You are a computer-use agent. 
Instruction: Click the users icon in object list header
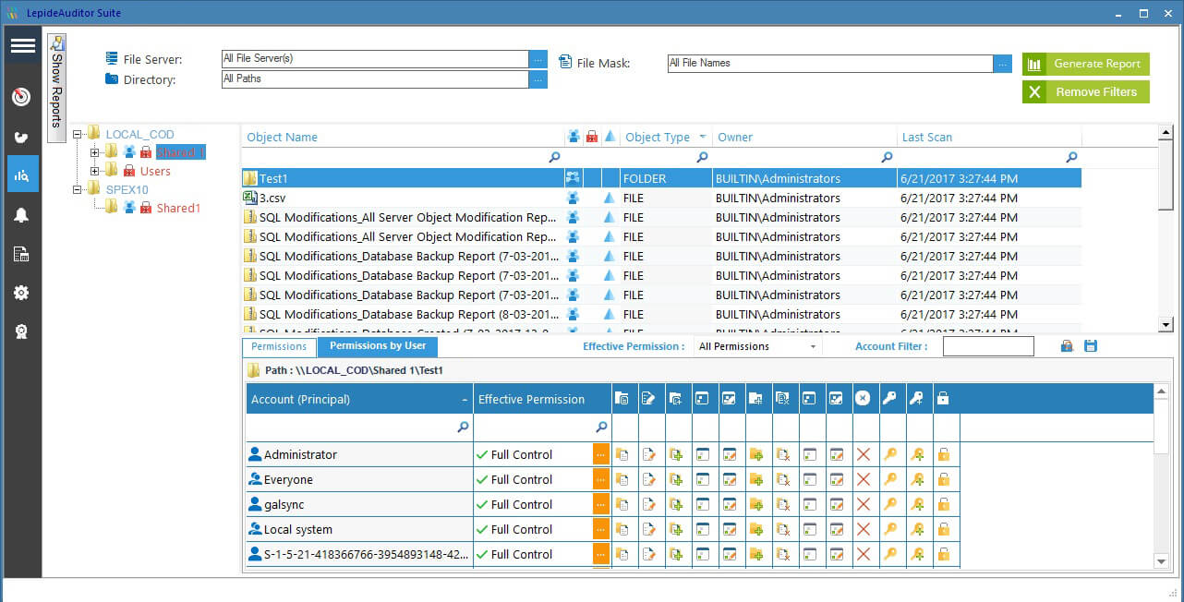(574, 137)
